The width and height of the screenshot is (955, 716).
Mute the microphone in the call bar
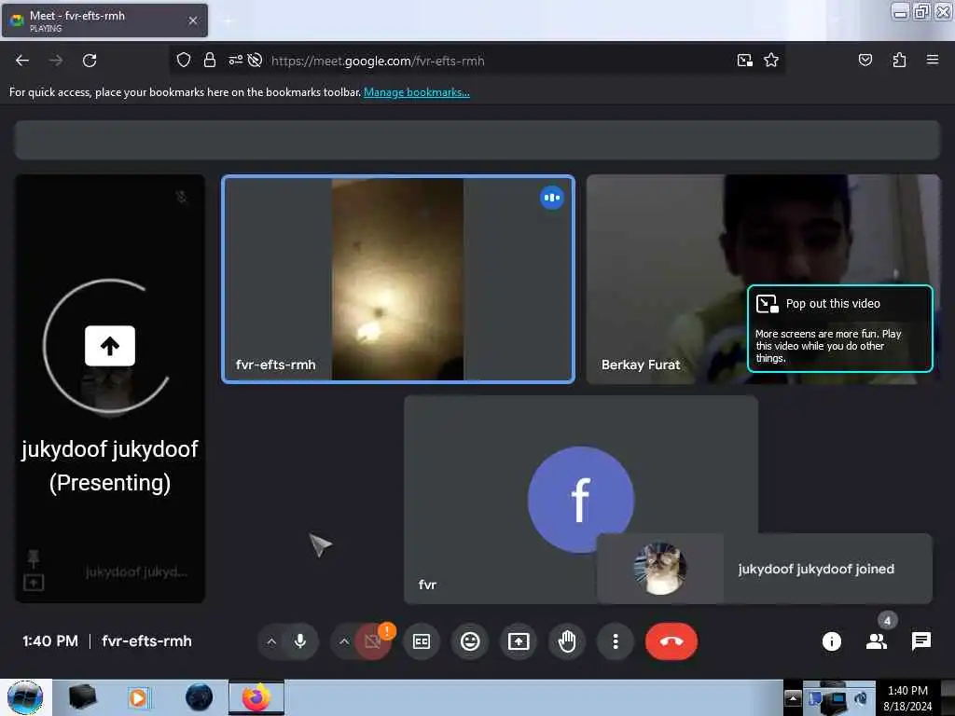coord(300,641)
